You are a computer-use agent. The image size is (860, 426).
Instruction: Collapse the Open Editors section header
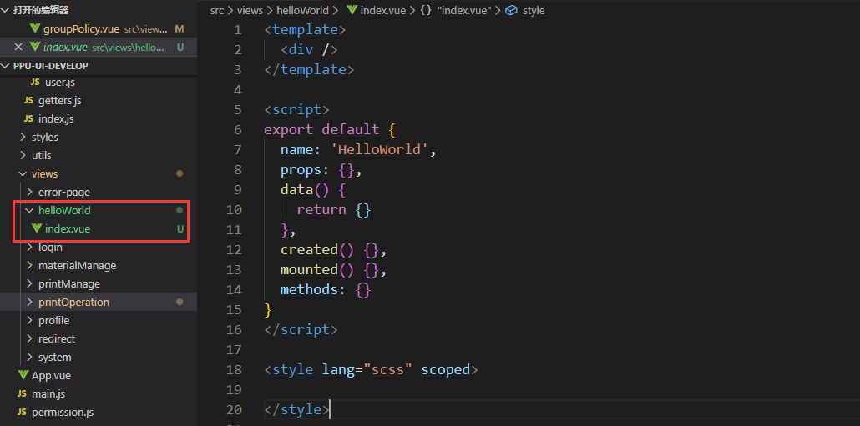[6, 10]
